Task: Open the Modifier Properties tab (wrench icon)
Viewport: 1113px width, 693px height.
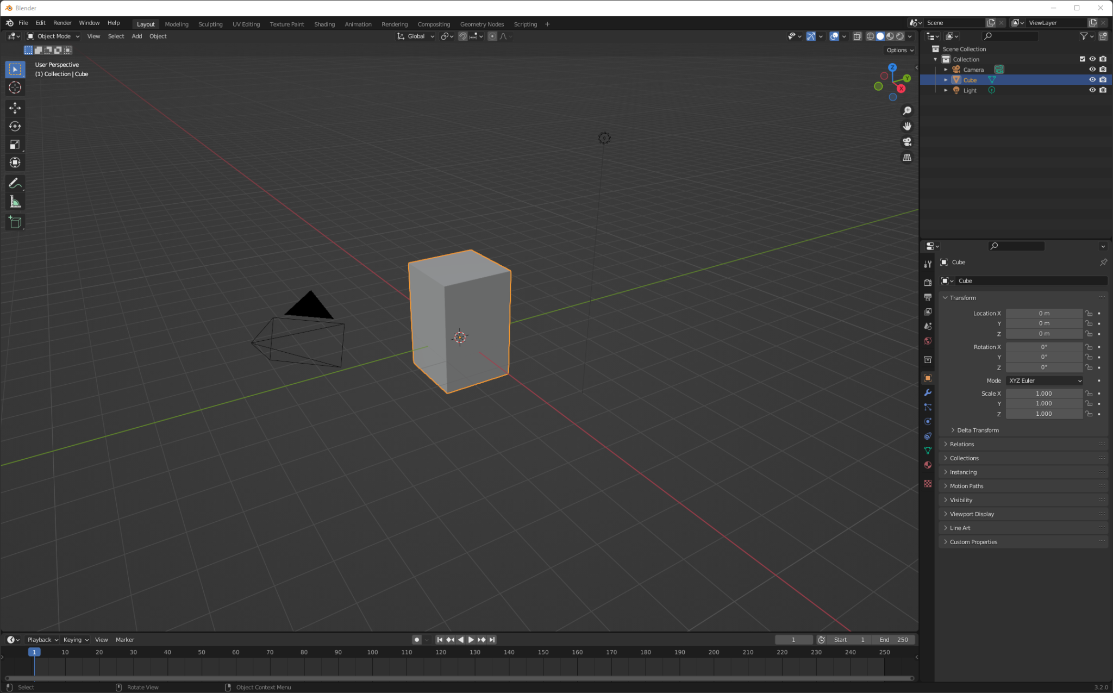Action: tap(928, 392)
